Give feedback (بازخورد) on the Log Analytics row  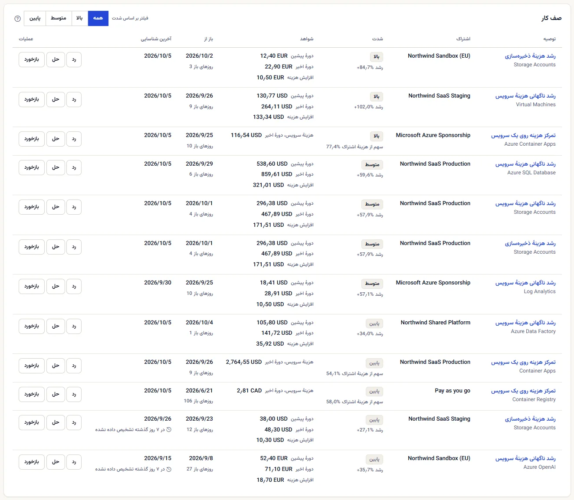point(32,286)
